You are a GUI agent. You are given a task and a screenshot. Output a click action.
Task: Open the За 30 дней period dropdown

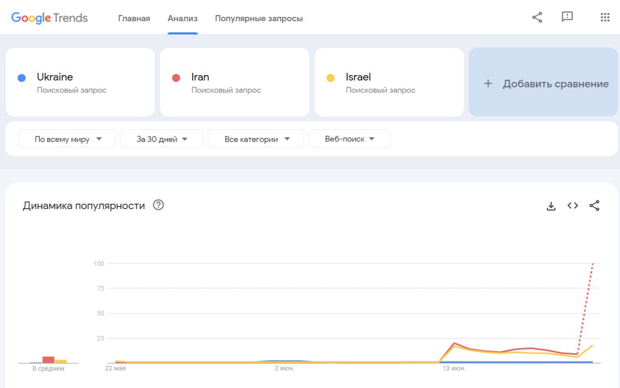(162, 139)
